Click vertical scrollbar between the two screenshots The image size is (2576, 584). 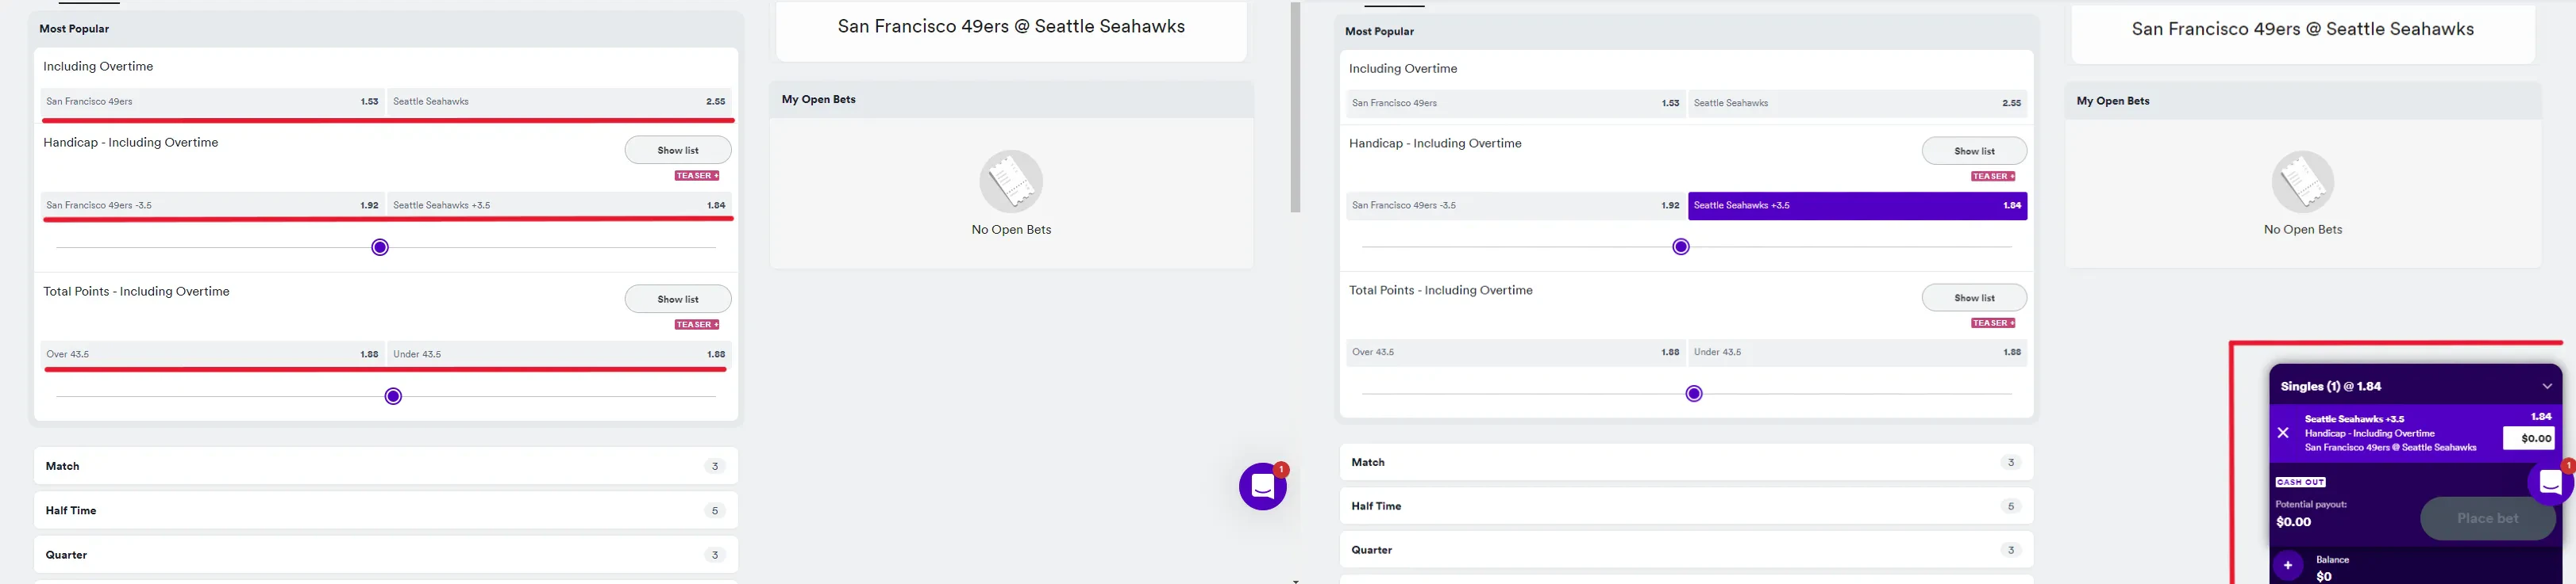(x=1295, y=107)
